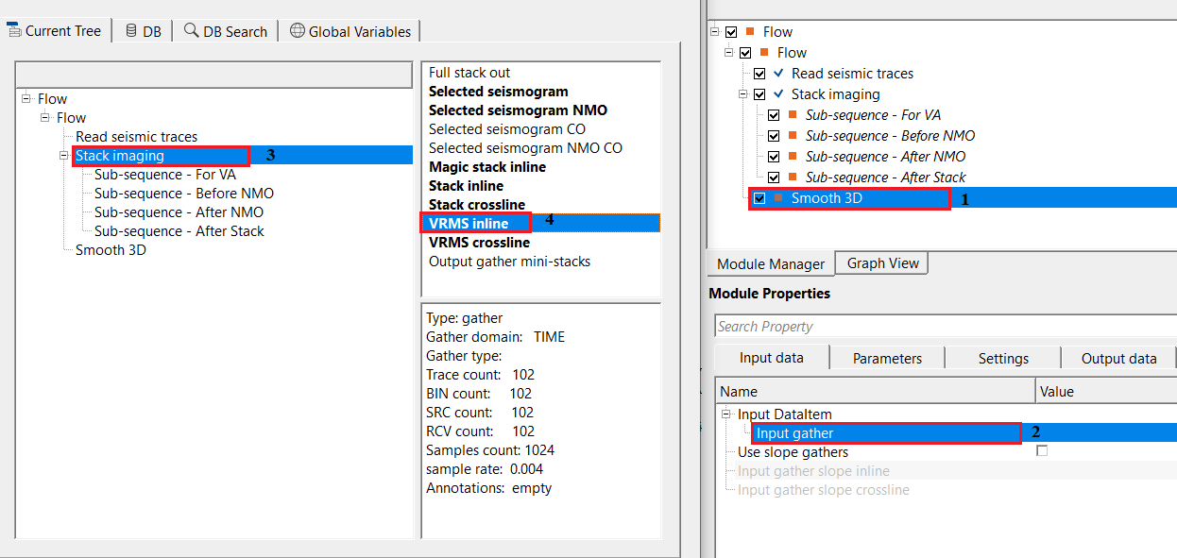Select the Input gather property row
The image size is (1177, 558).
click(x=794, y=433)
